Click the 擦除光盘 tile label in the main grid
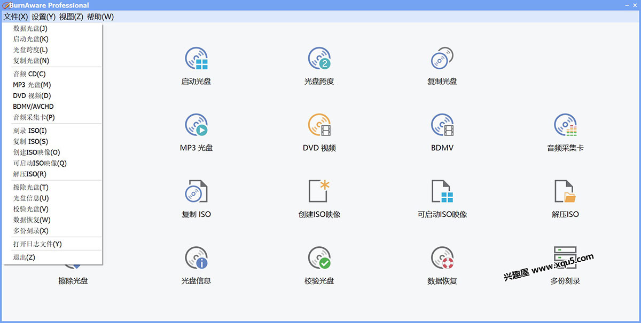 pos(73,281)
